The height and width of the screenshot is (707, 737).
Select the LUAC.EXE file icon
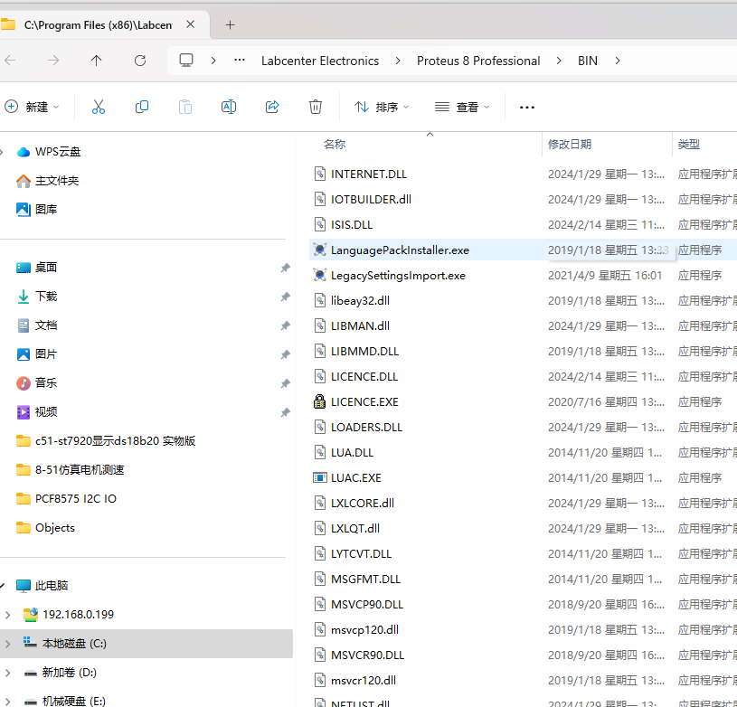319,477
